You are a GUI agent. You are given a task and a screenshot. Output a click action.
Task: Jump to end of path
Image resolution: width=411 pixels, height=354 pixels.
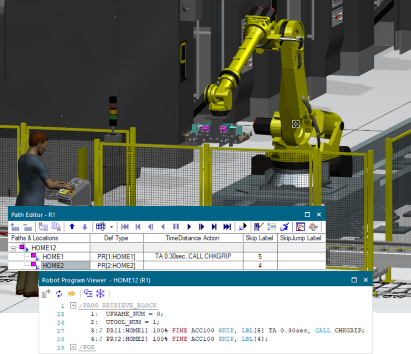[x=227, y=227]
